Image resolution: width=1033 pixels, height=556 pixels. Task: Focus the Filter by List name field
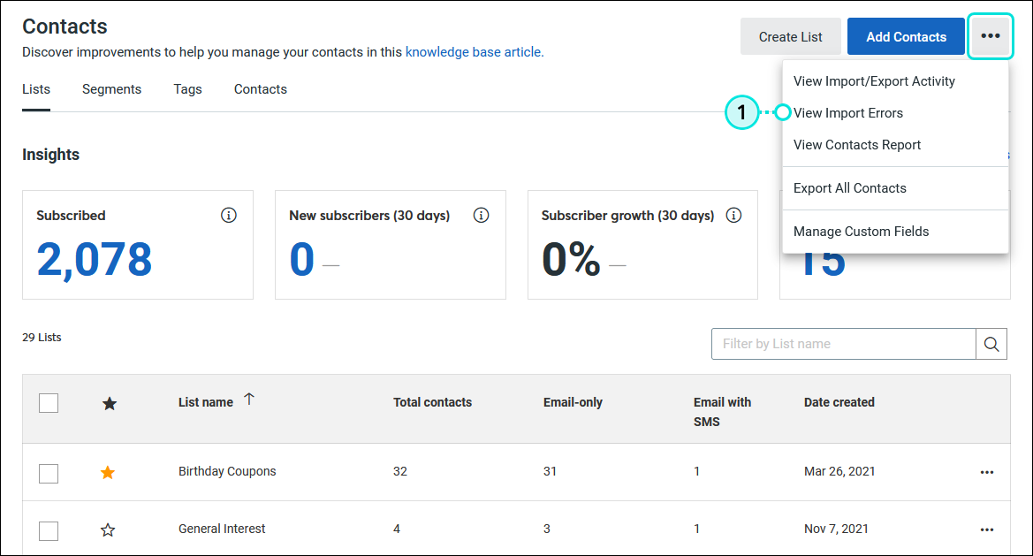843,344
